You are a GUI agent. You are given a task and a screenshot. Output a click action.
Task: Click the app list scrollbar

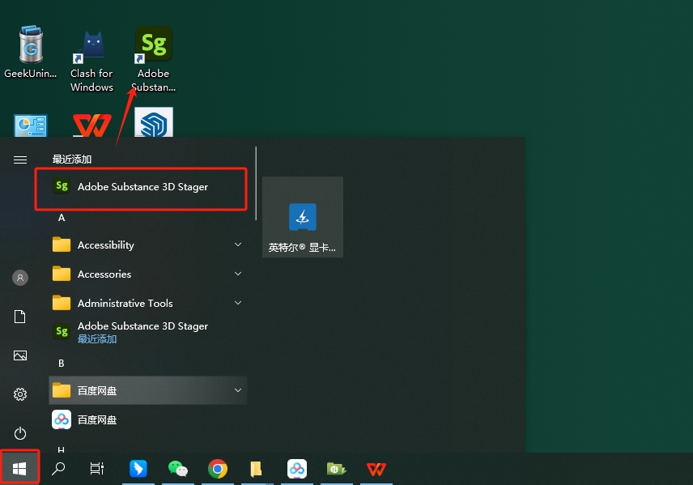pos(256,184)
